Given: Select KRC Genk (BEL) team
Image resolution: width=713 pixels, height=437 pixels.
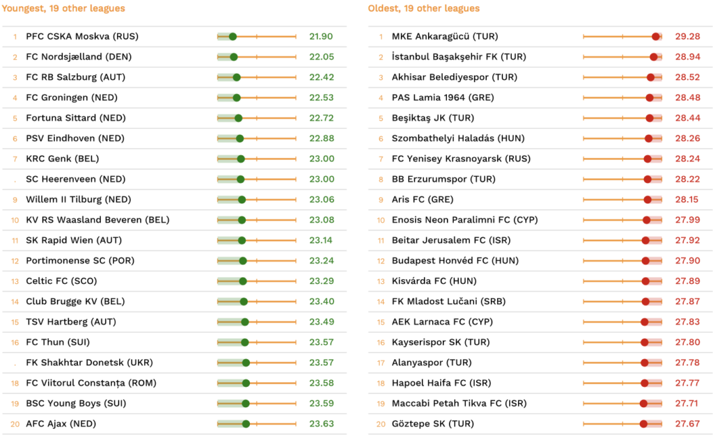Looking at the screenshot, I should click(x=62, y=159).
